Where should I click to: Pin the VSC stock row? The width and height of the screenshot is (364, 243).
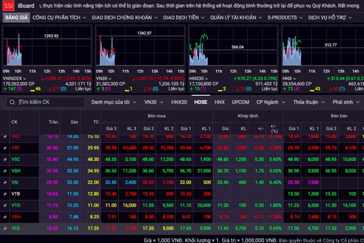coord(6,159)
